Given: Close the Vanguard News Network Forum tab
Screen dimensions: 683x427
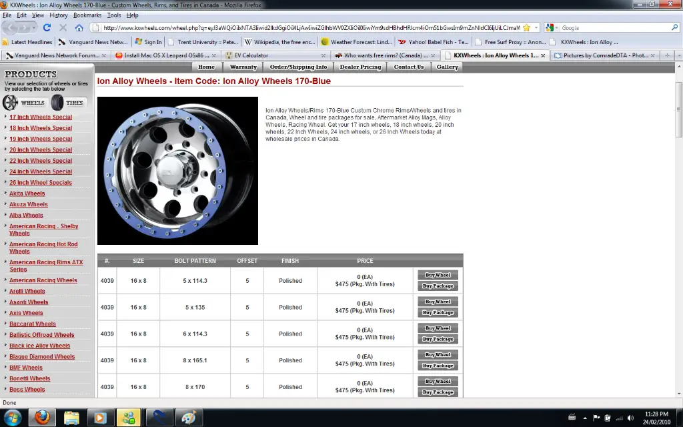Looking at the screenshot, I should [103, 55].
